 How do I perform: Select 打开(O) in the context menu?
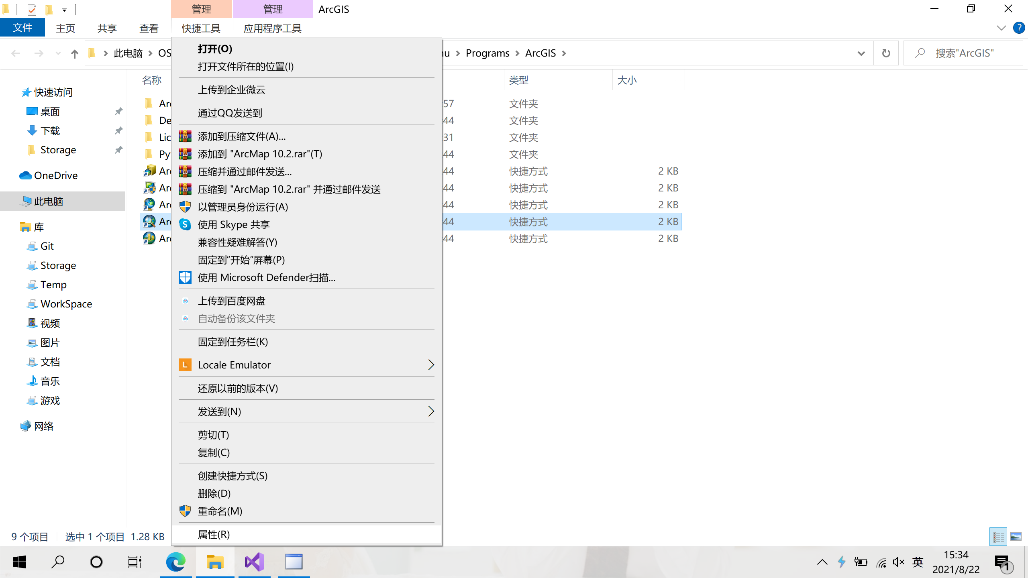click(307, 49)
